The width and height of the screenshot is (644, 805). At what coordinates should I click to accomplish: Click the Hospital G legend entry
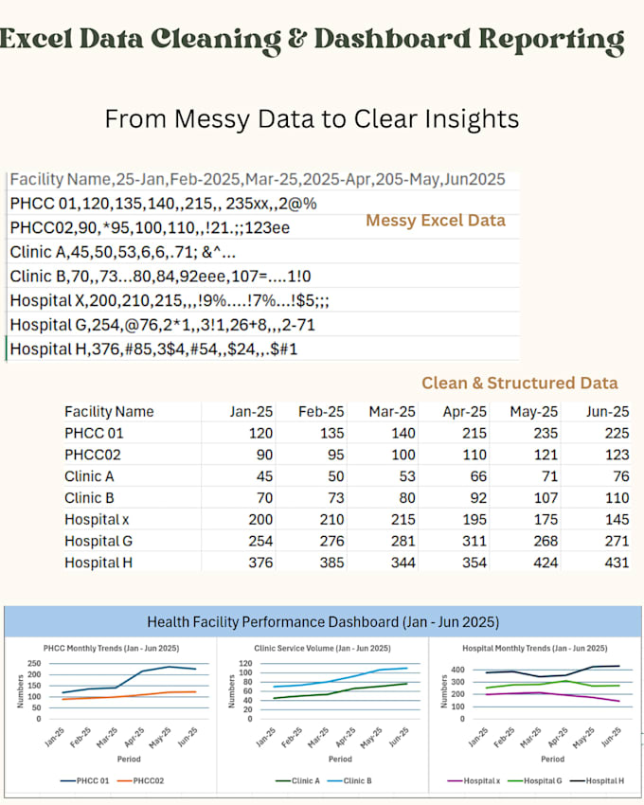pyautogui.click(x=534, y=781)
